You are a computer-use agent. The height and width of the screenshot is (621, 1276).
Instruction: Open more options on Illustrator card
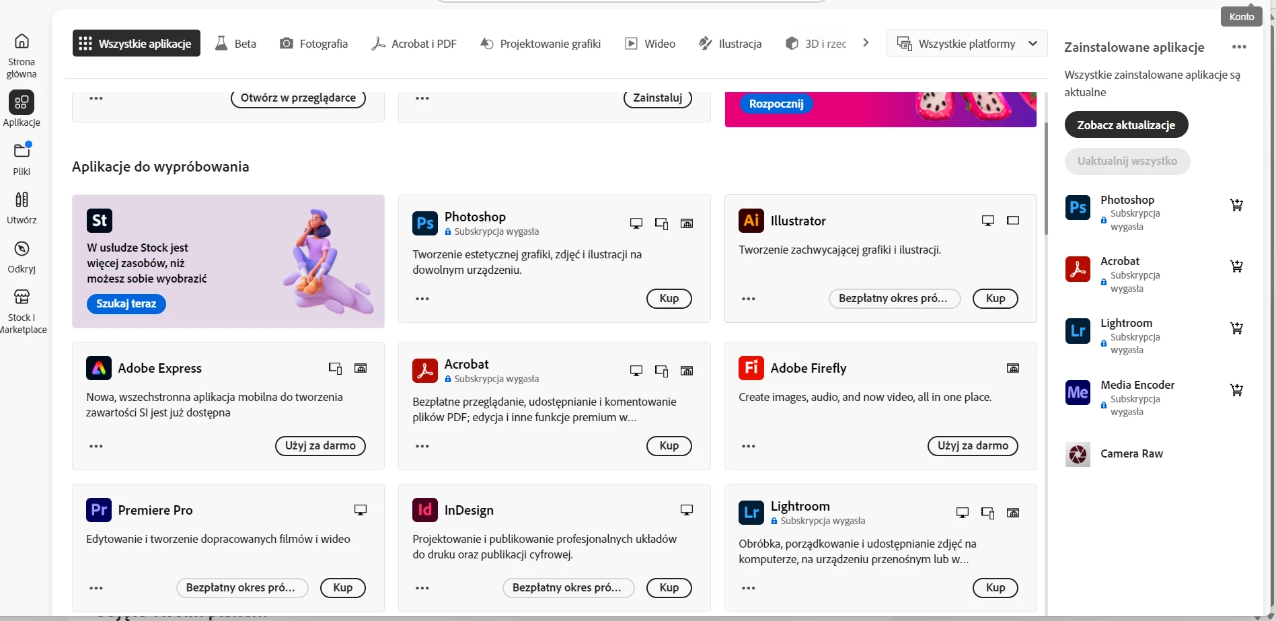[x=749, y=299]
